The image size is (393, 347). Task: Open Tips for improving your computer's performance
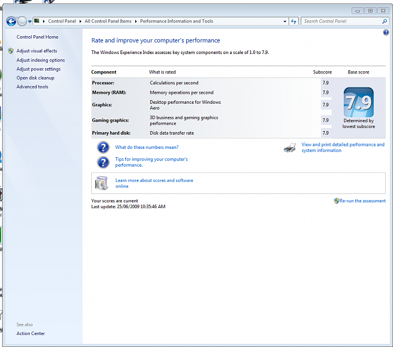tap(151, 162)
